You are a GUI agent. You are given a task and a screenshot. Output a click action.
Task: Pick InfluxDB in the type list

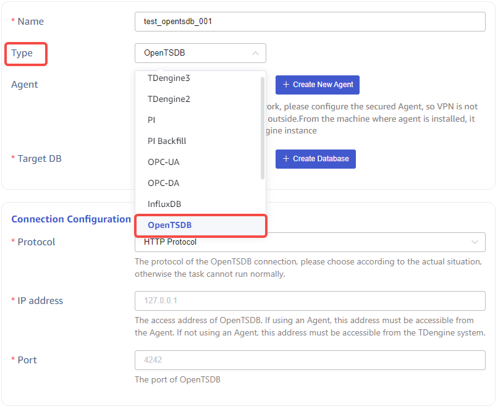164,204
